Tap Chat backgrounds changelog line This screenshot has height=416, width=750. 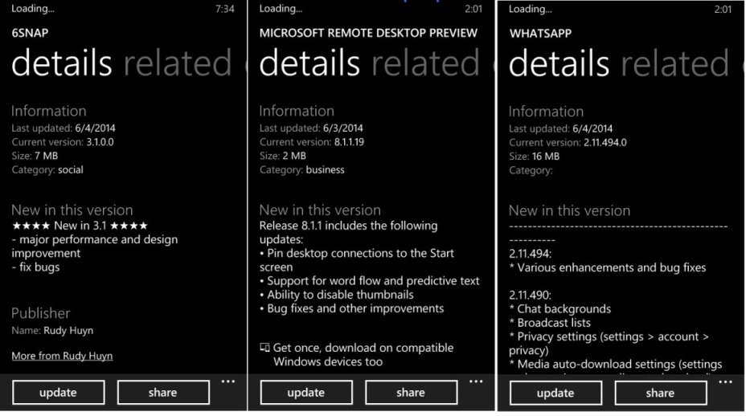tap(560, 309)
